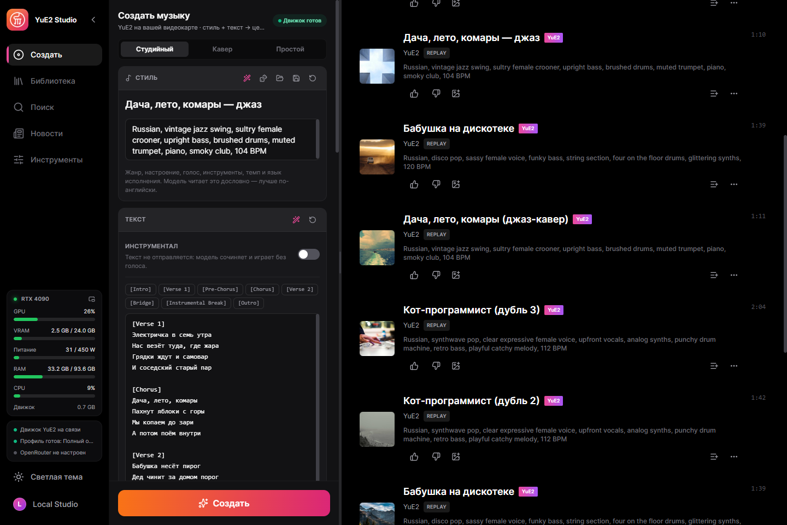787x525 pixels.
Task: Insert the [Verse 2] tag
Action: [300, 289]
